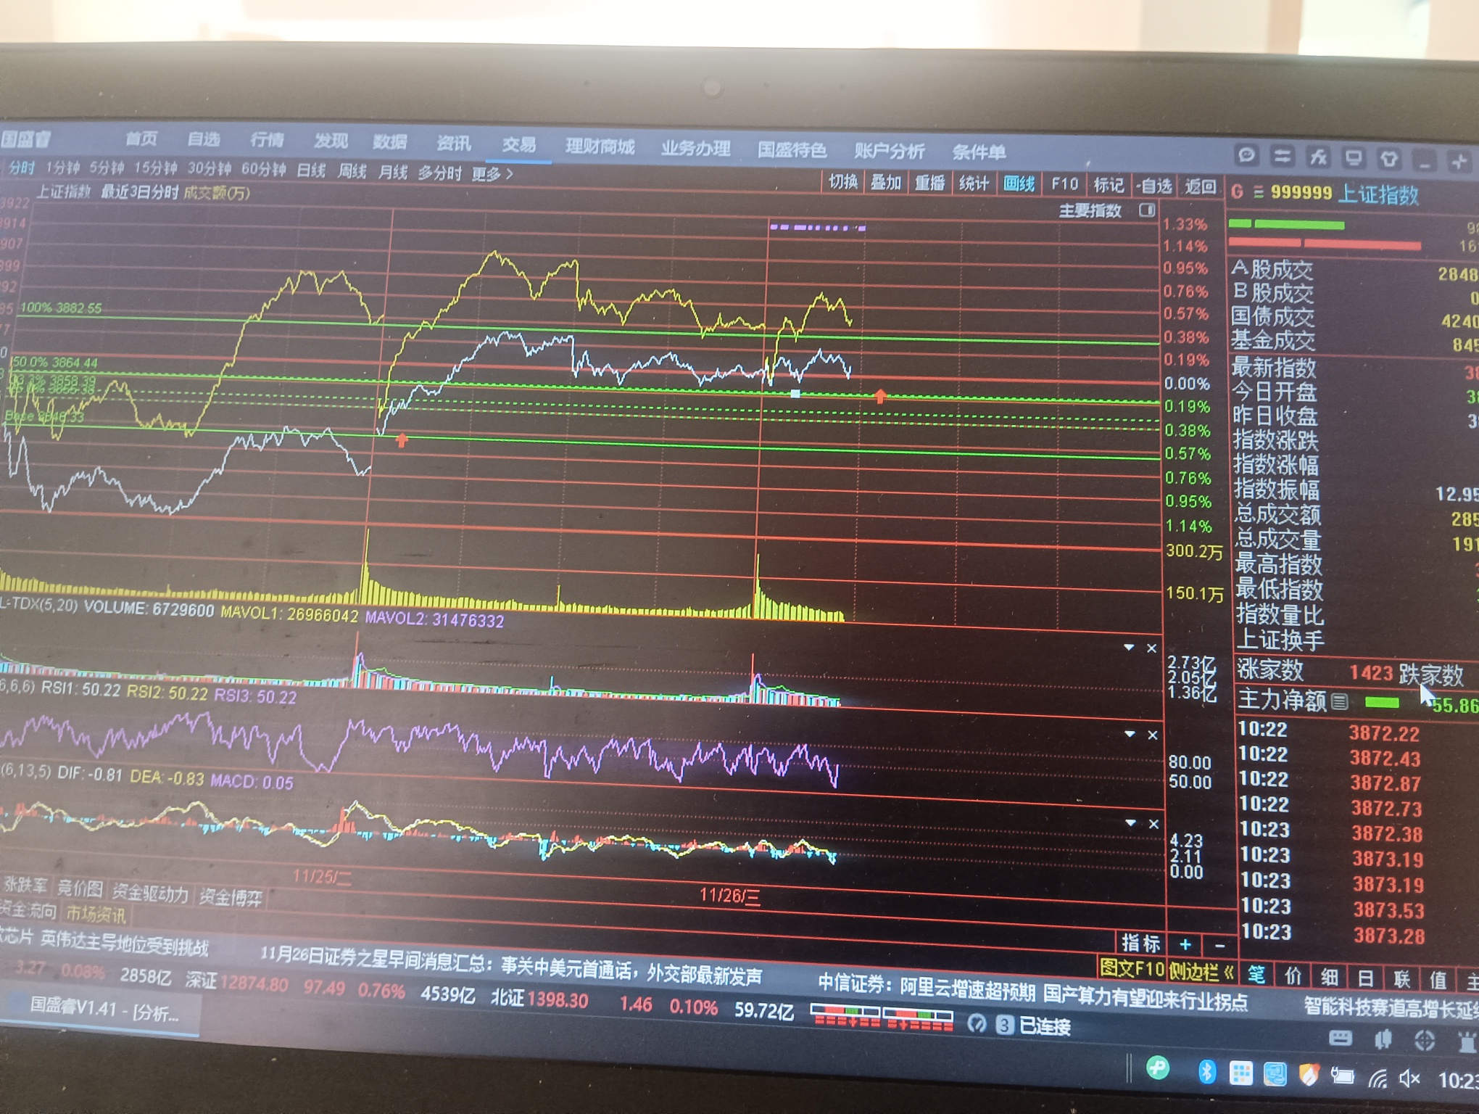Viewport: 1479px width, 1114px height.
Task: Click the settings sliders icon in title bar
Action: [x=1282, y=156]
